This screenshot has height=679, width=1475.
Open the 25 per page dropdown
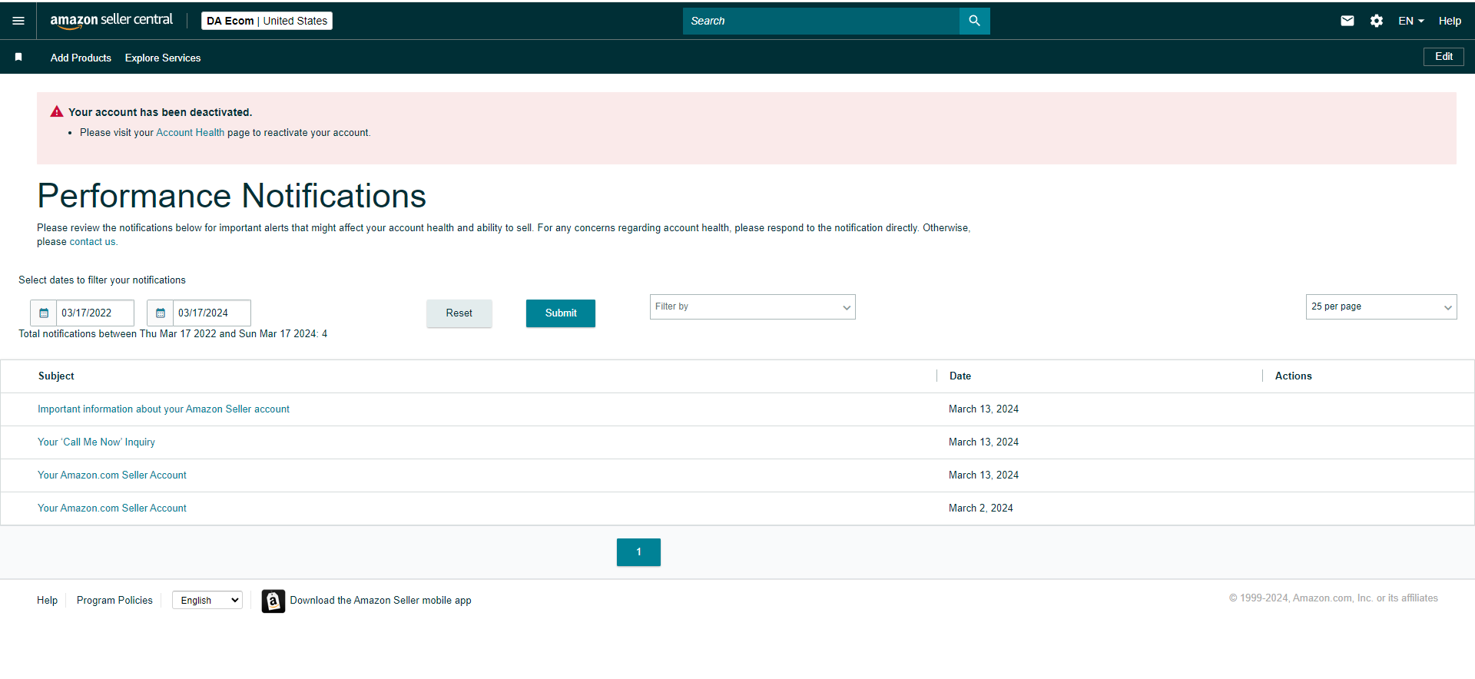click(1381, 306)
